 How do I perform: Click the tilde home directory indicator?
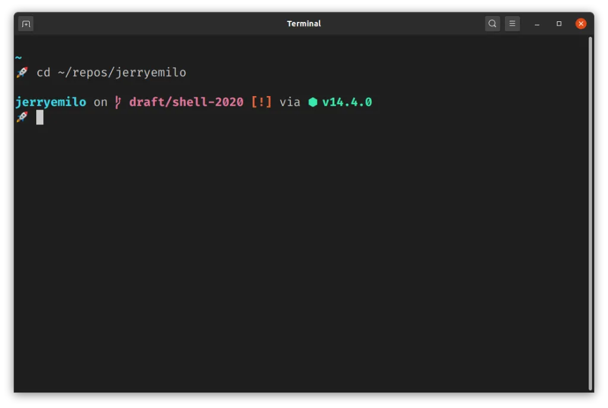tap(18, 58)
